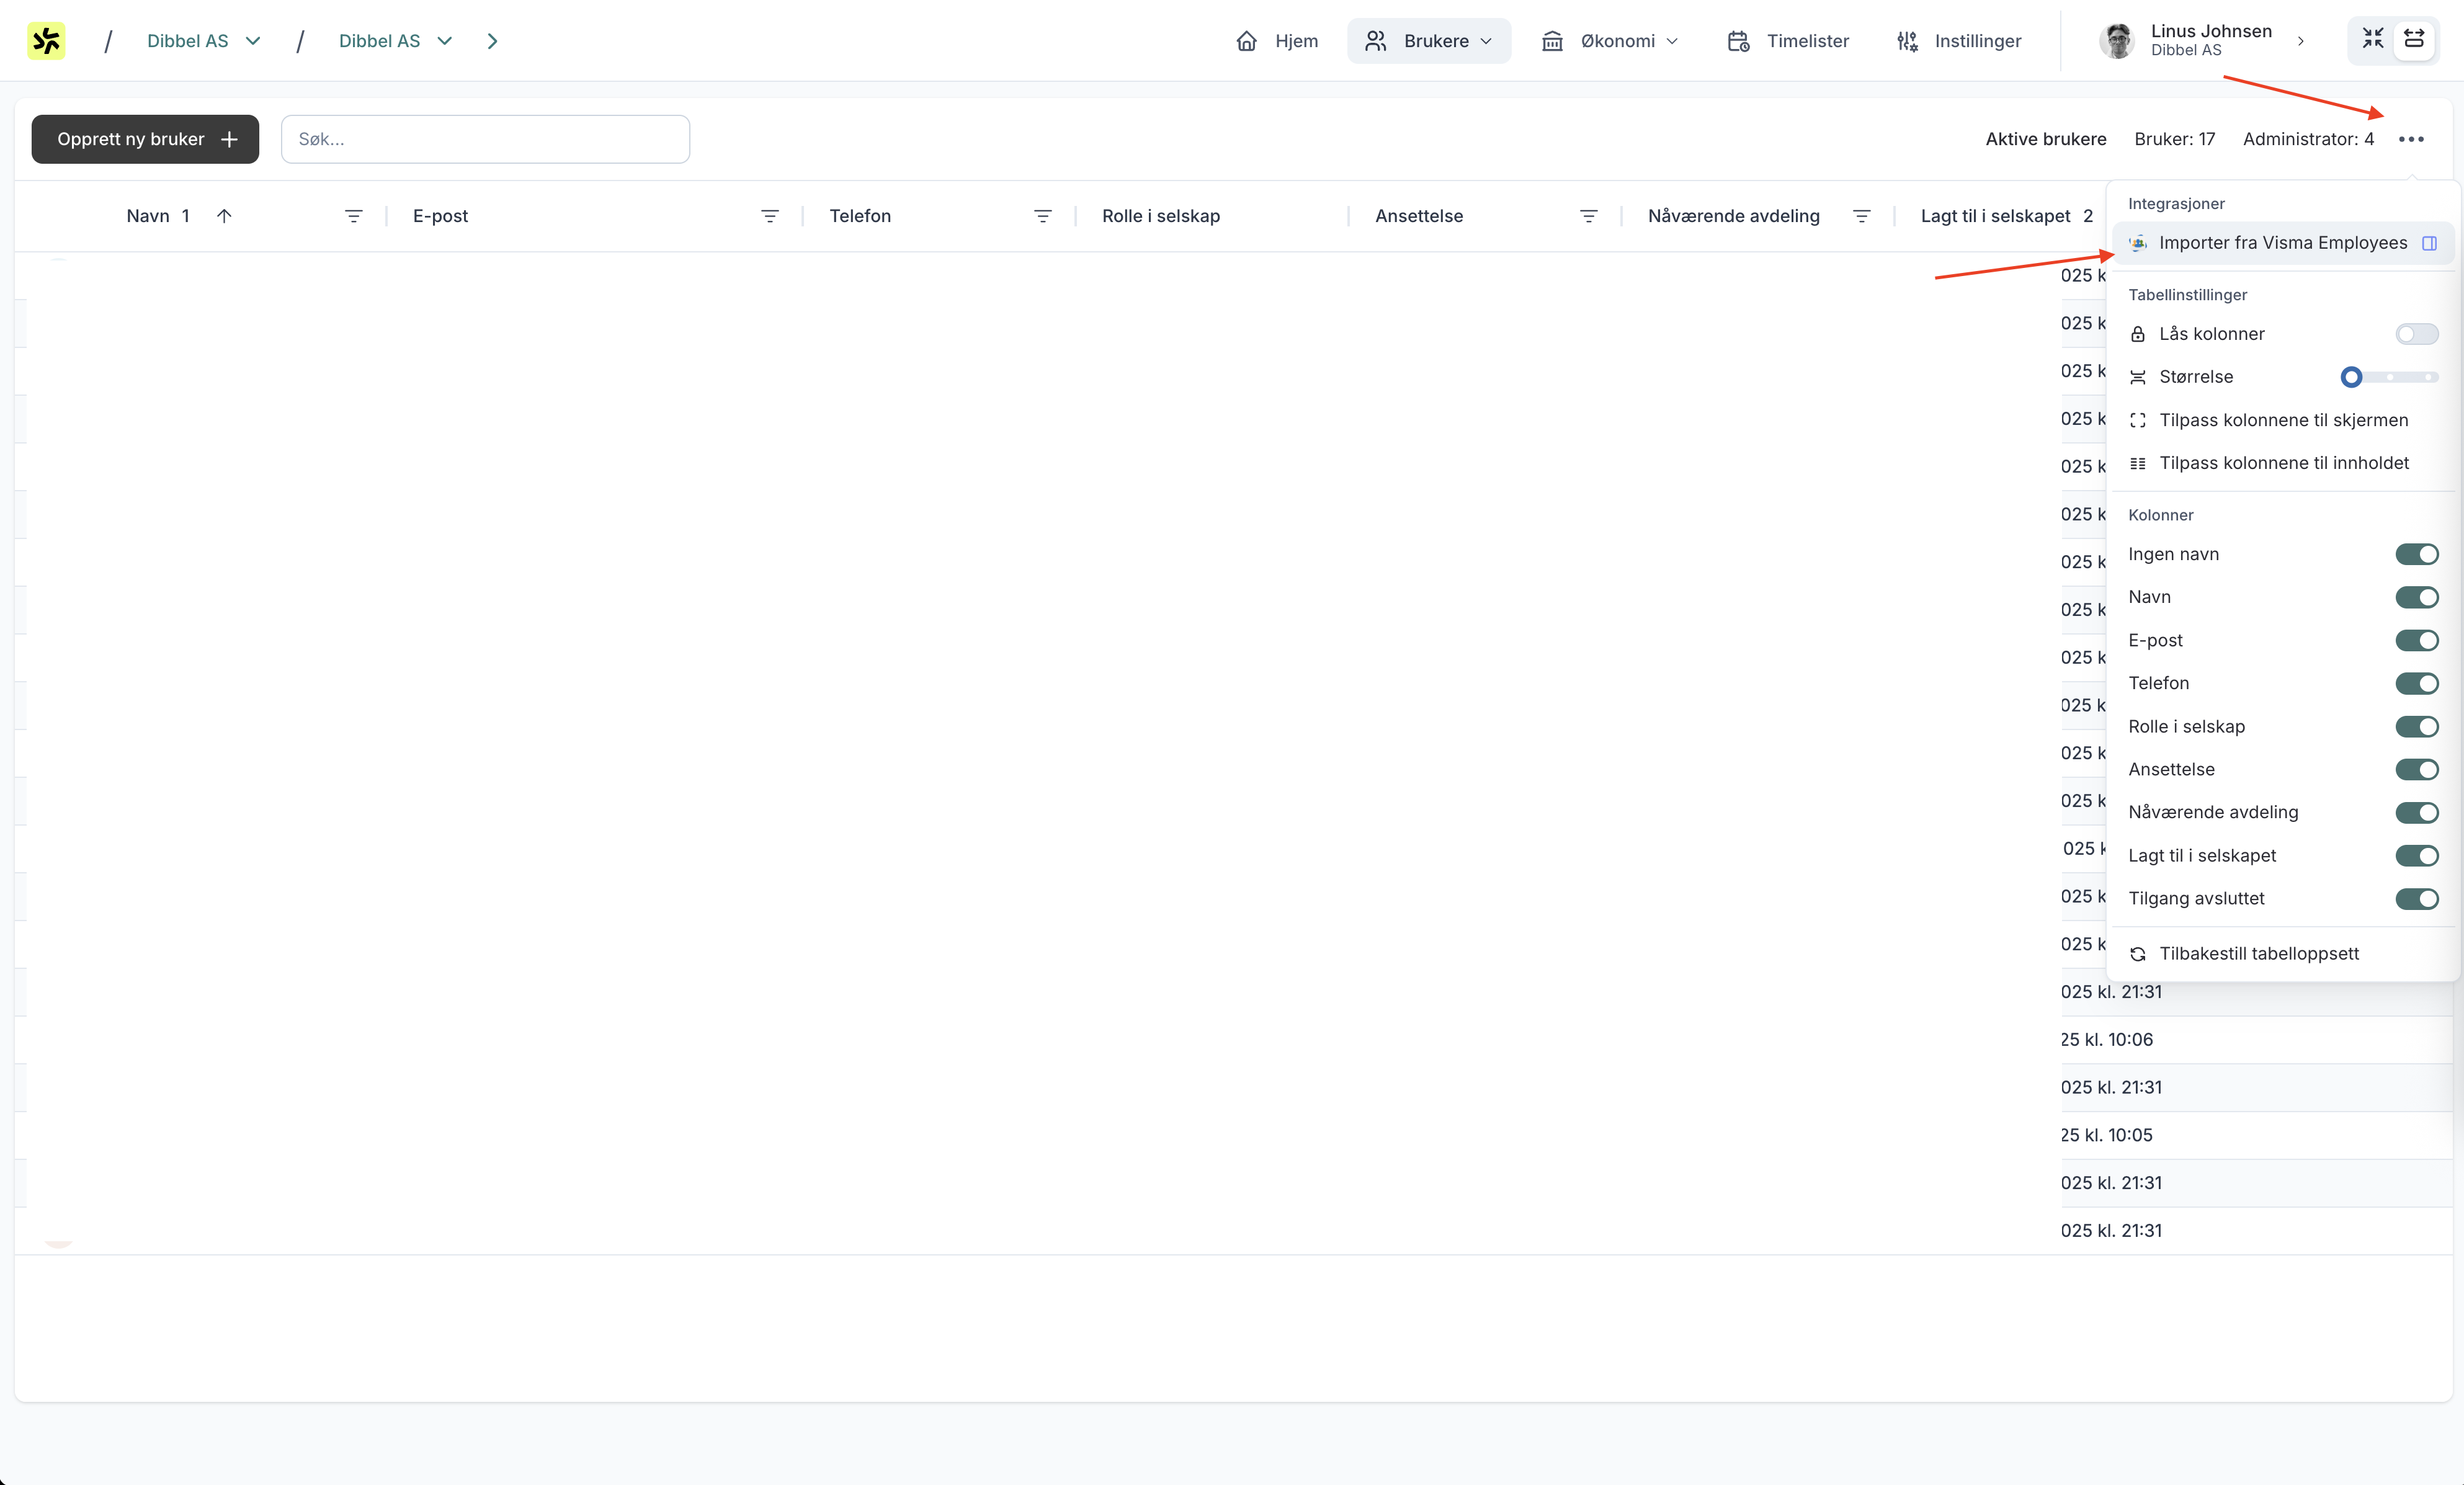Click the filter icon in Navn column
2464x1485 pixels.
[353, 216]
